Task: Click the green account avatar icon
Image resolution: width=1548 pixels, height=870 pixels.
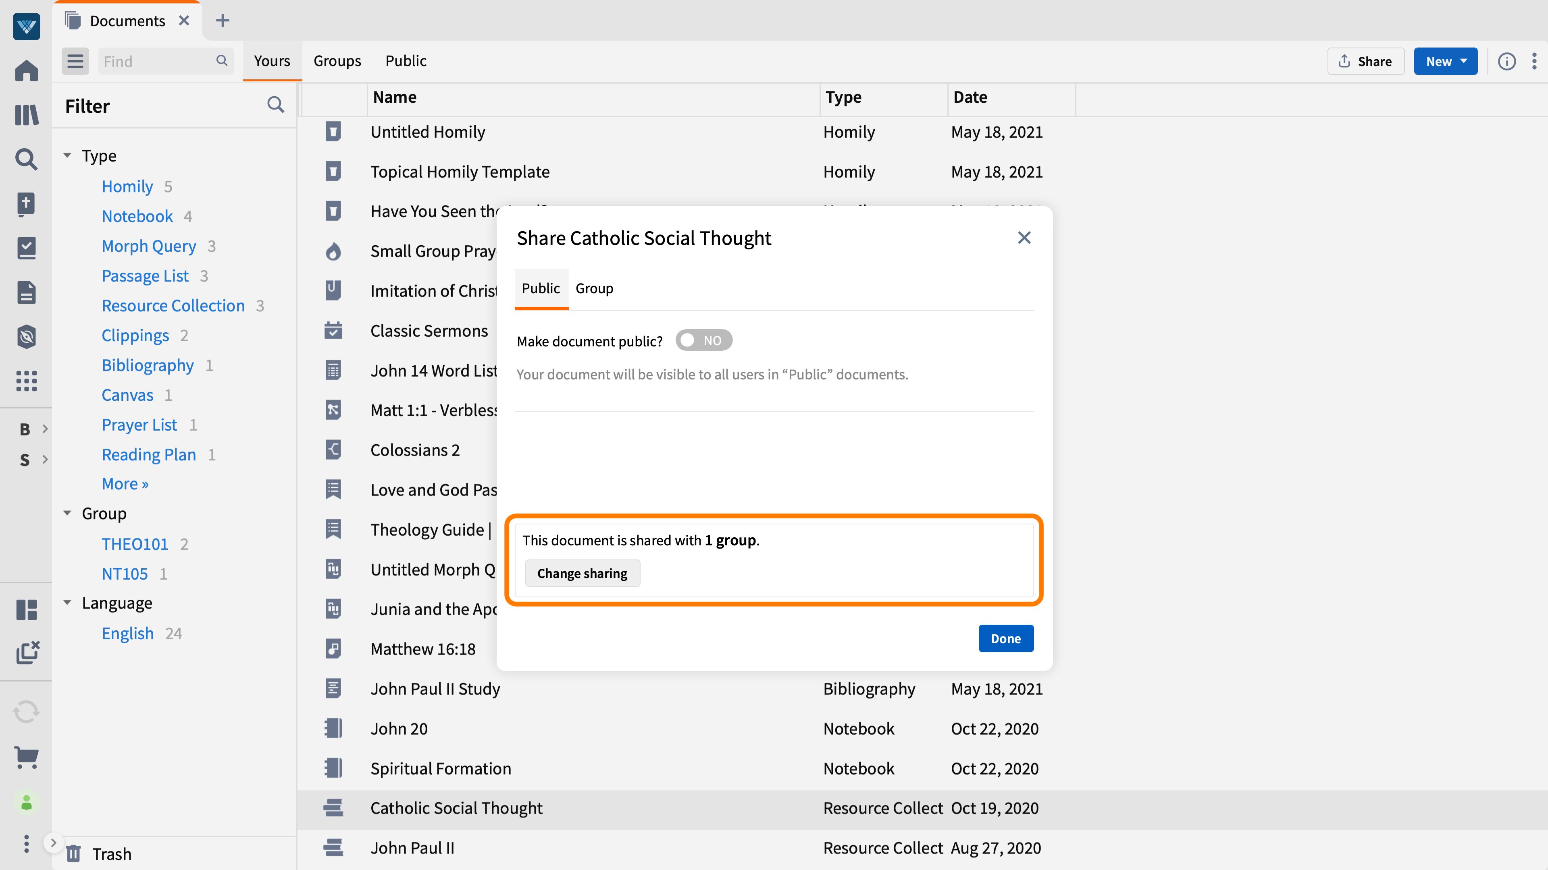Action: [x=27, y=802]
